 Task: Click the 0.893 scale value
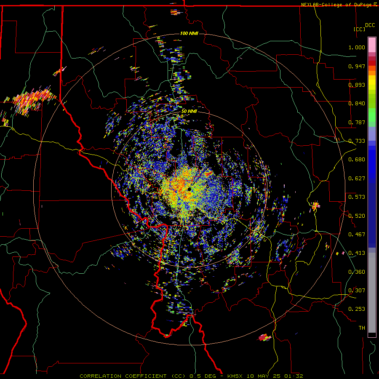(x=357, y=85)
